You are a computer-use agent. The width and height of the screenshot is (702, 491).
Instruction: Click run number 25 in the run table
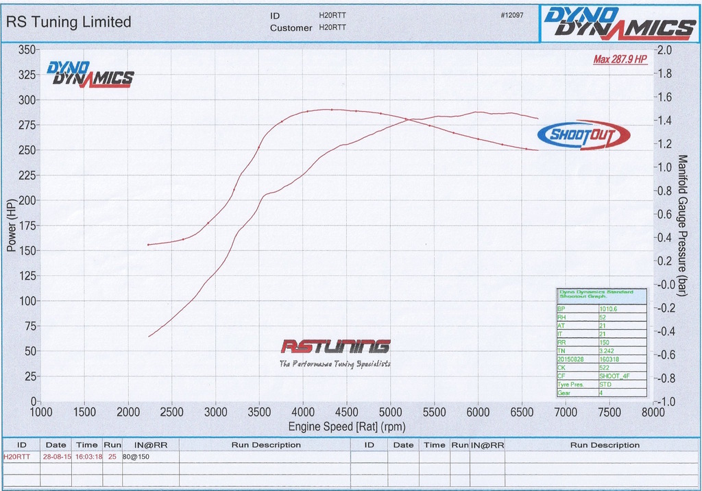click(x=112, y=457)
